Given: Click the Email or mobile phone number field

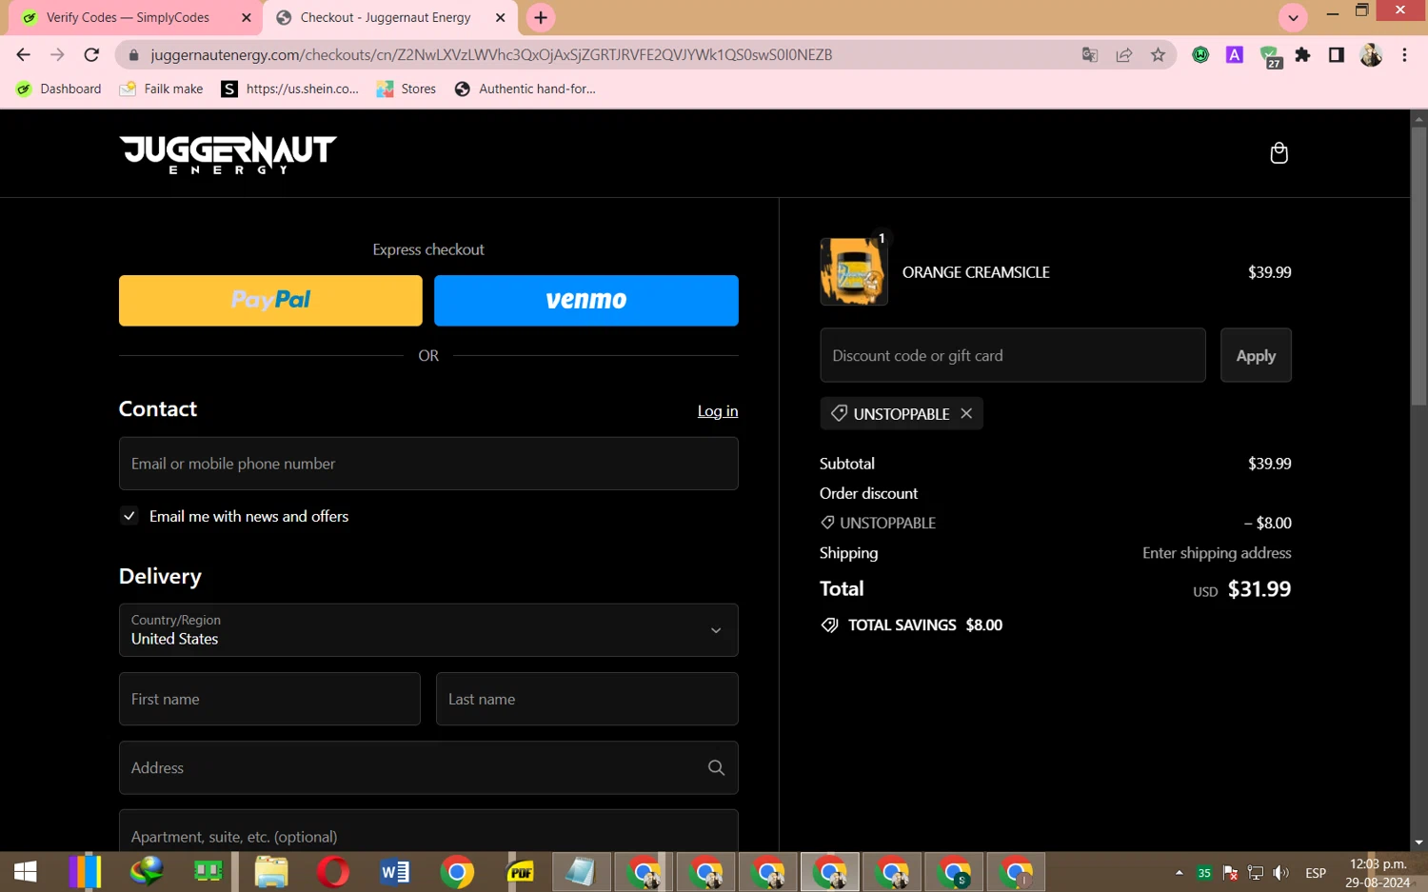Looking at the screenshot, I should pyautogui.click(x=428, y=464).
